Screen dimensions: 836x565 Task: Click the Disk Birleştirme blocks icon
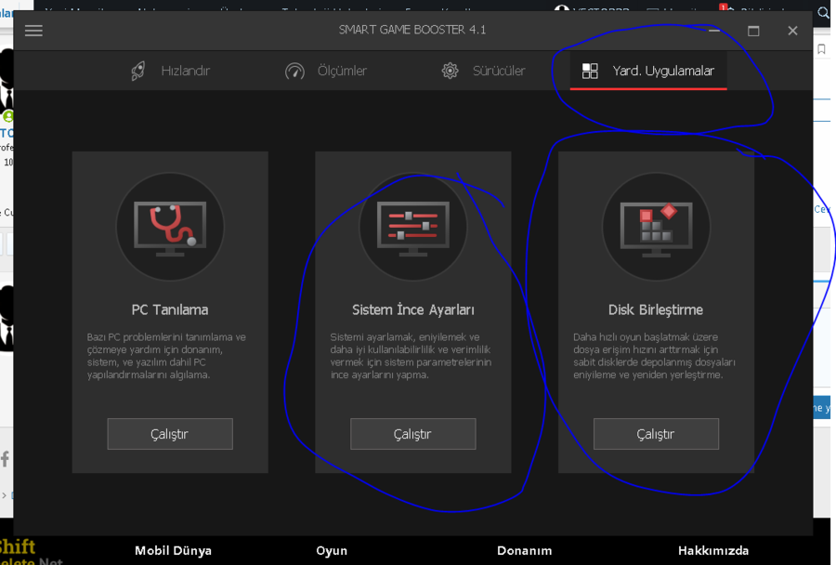tap(657, 227)
